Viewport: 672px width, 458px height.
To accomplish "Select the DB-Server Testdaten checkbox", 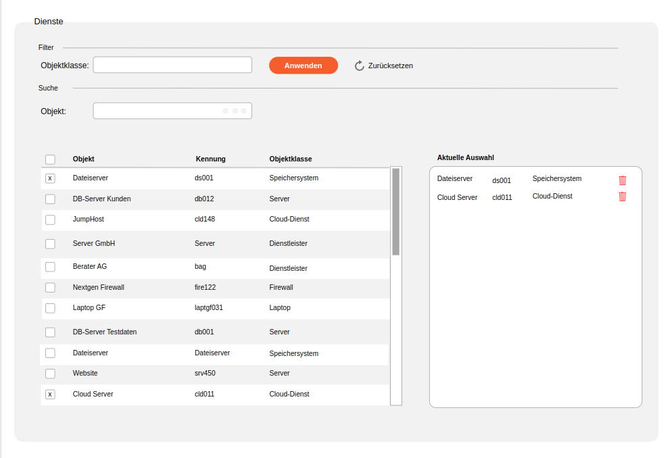I will pos(50,332).
